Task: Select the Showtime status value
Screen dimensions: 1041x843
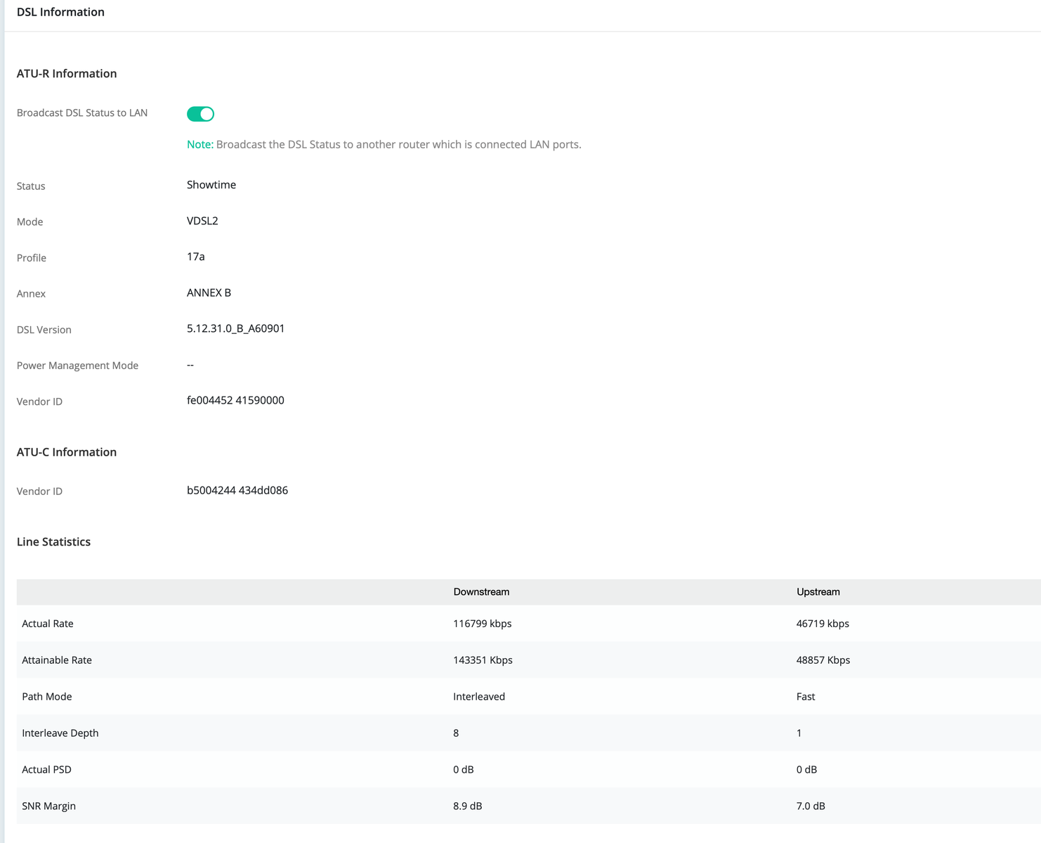Action: click(x=211, y=185)
